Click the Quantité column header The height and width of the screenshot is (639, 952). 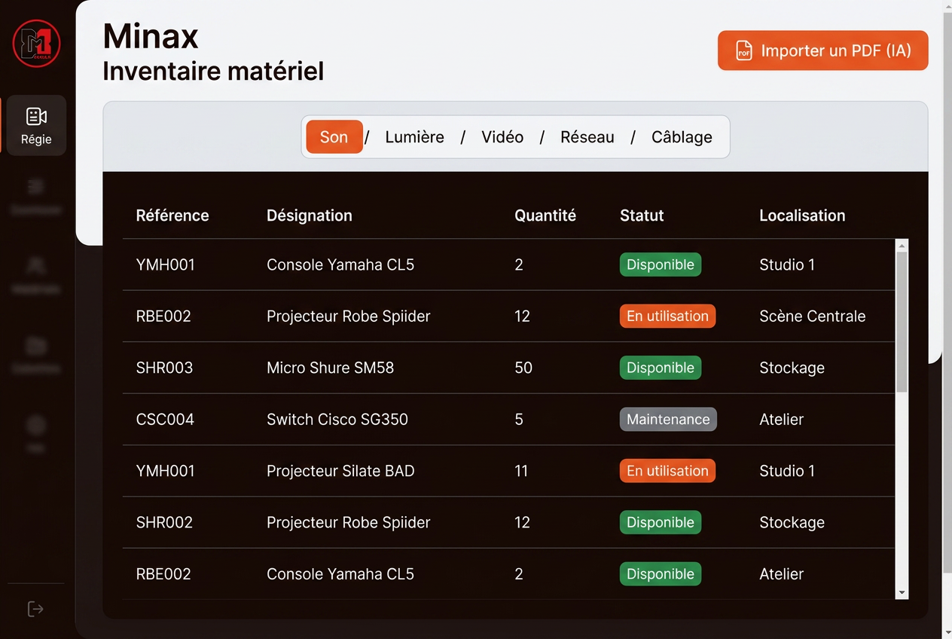pyautogui.click(x=545, y=216)
